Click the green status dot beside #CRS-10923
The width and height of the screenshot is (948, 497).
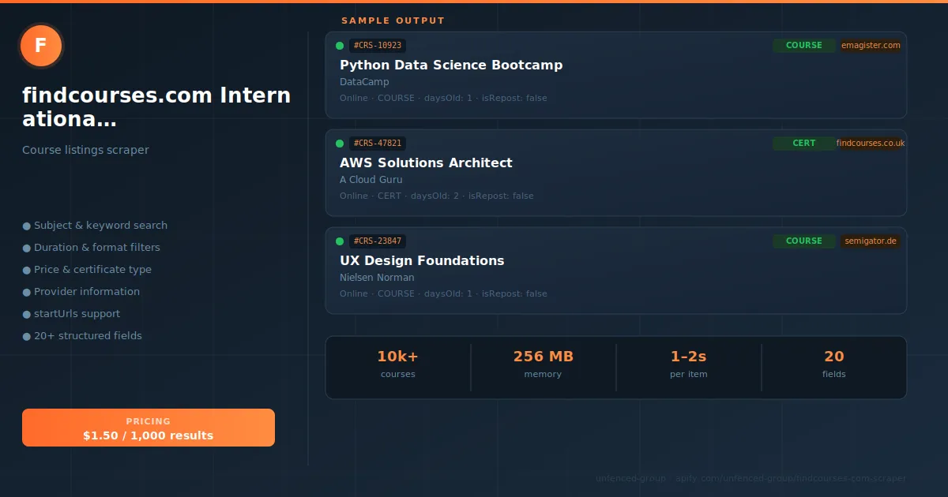(x=340, y=46)
